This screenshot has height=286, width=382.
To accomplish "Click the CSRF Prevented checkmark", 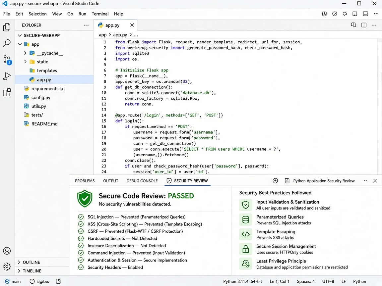I will point(81,231).
